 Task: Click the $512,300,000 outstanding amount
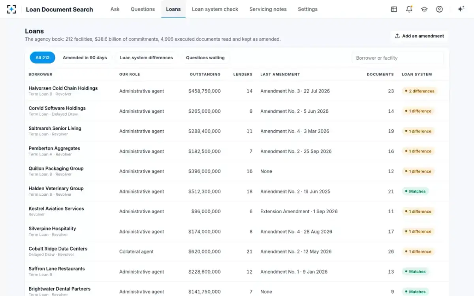tap(205, 191)
